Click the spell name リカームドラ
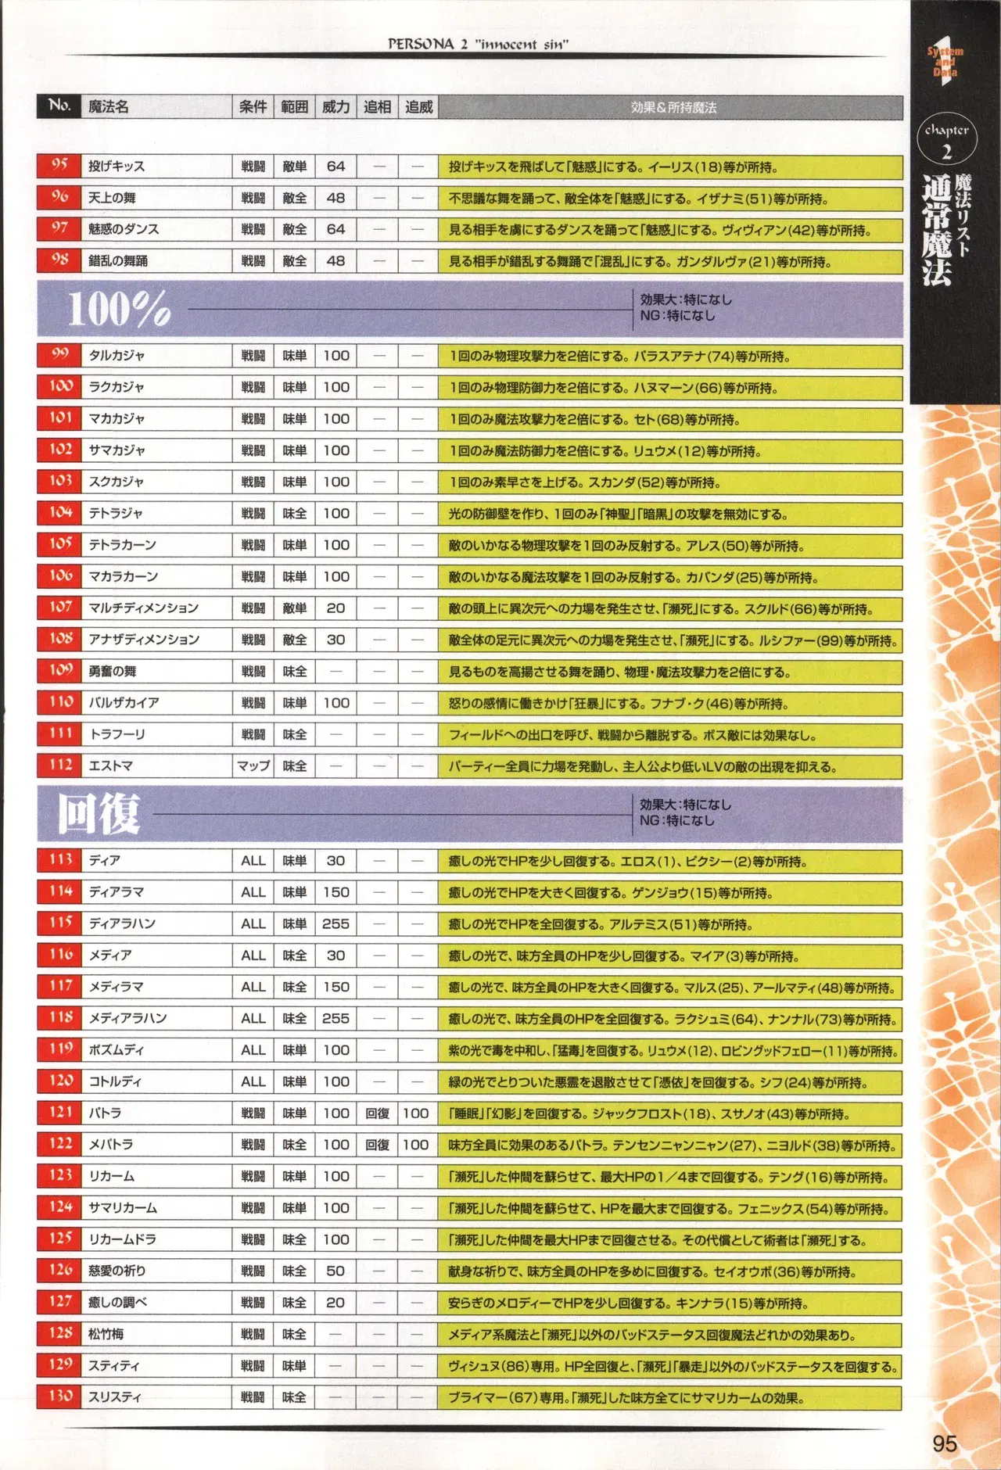 122,1240
